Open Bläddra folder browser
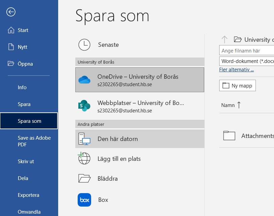274x216 pixels. coord(108,179)
